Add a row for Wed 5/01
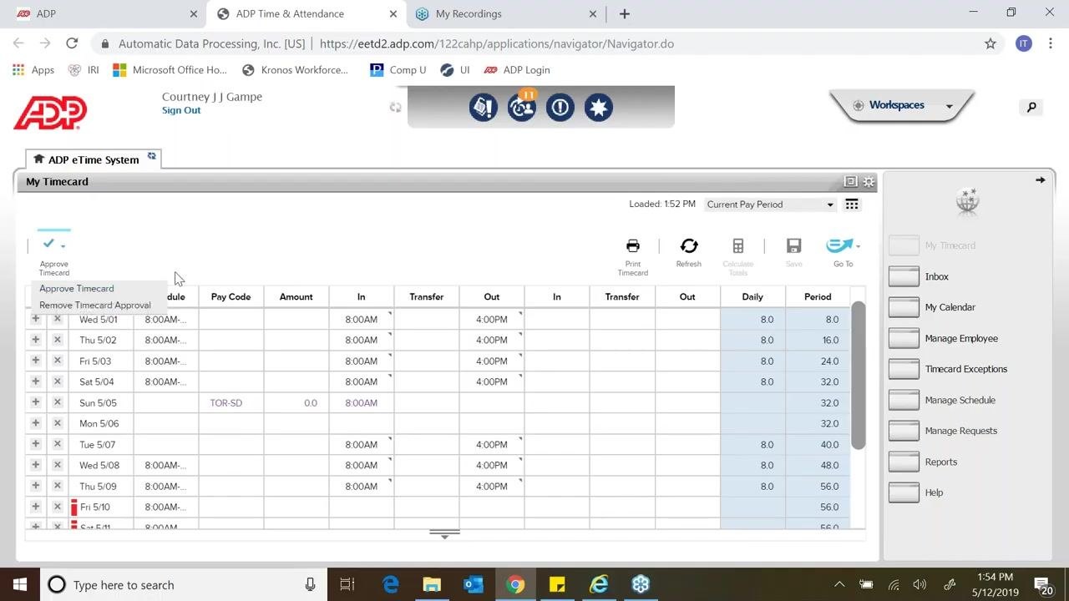The height and width of the screenshot is (601, 1069). tap(36, 319)
